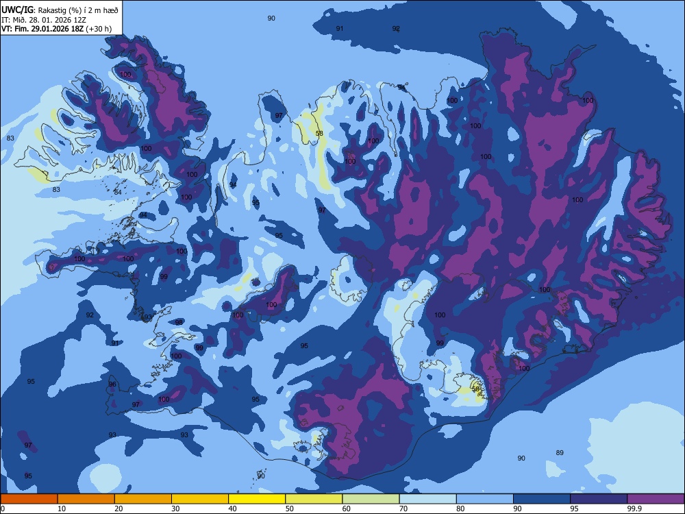Click the medium blue 90–95 legend swatch
The width and height of the screenshot is (685, 514).
(x=542, y=499)
